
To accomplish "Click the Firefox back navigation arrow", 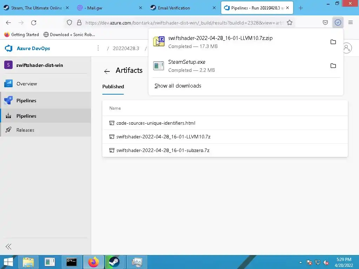I will [8, 23].
